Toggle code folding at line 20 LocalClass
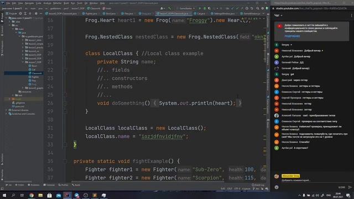 (65, 54)
